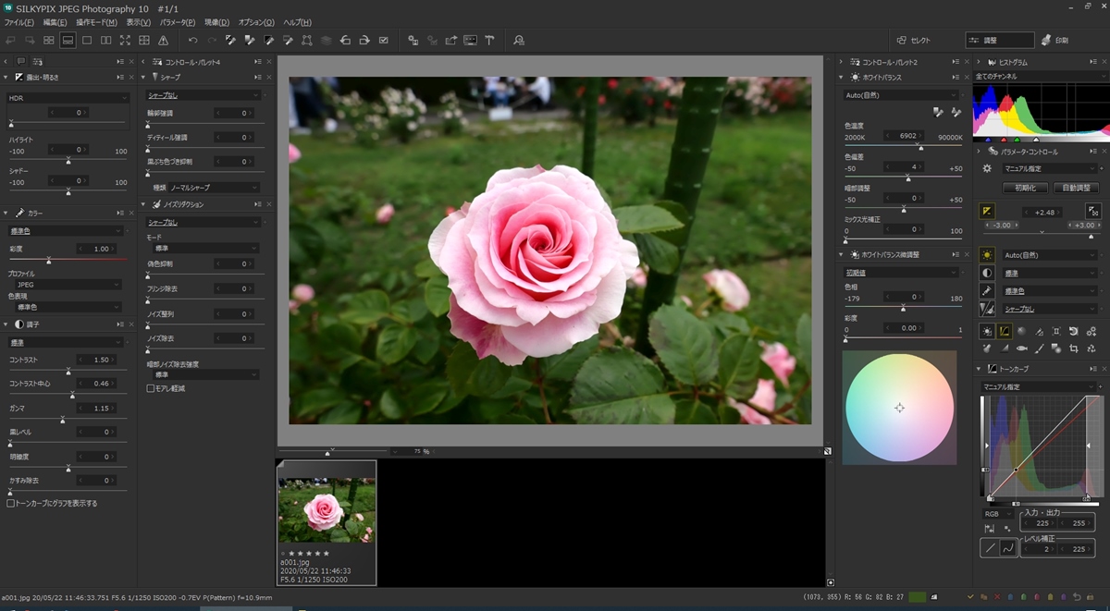Click the undo arrow in the toolbar
This screenshot has height=611, width=1110.
[x=192, y=40]
